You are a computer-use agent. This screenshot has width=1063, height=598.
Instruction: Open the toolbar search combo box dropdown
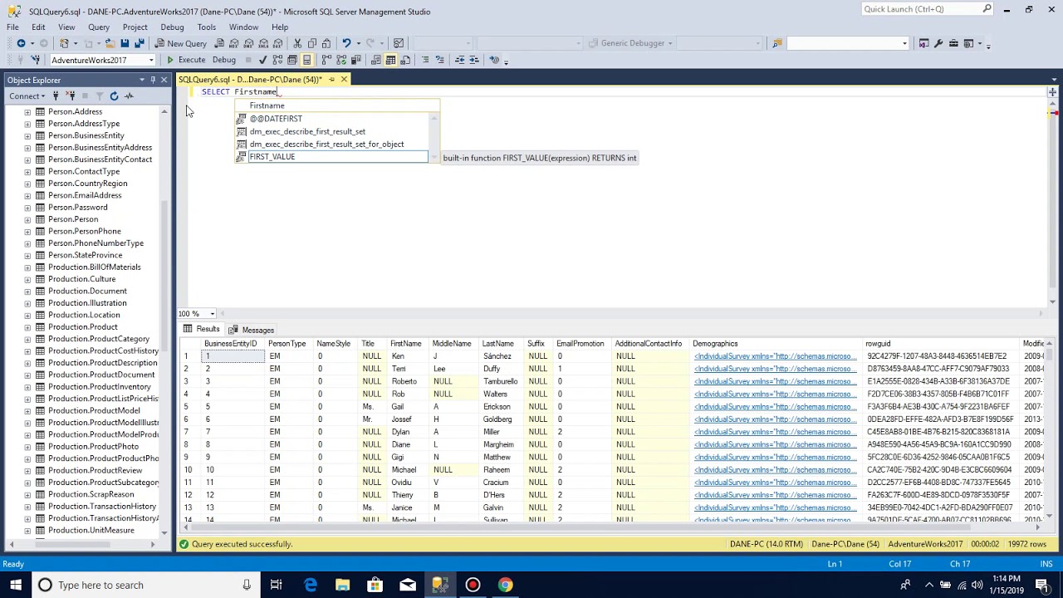coord(904,43)
